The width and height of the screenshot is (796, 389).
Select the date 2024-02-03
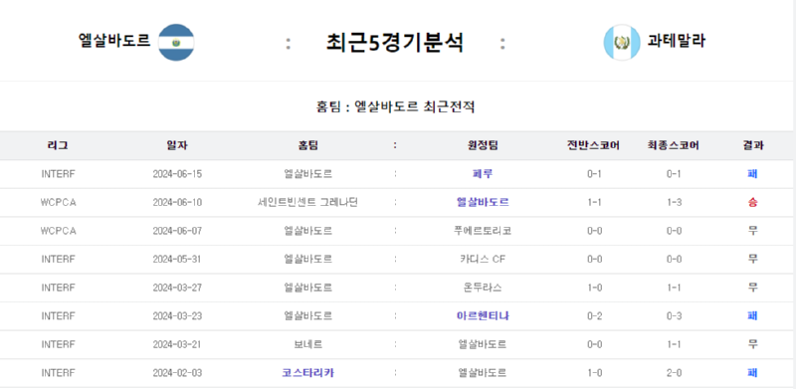177,373
